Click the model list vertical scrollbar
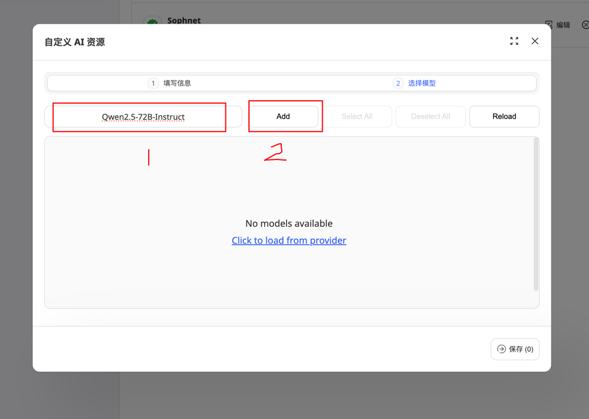This screenshot has height=419, width=589. (535, 214)
